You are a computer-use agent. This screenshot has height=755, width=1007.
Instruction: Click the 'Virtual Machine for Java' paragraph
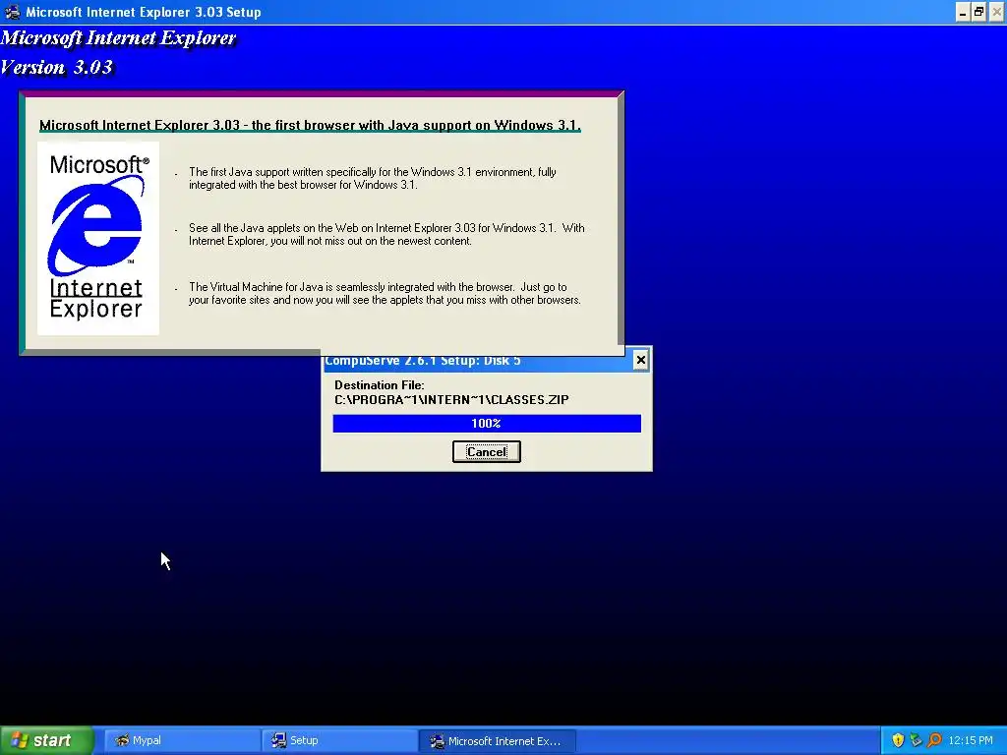pos(385,293)
